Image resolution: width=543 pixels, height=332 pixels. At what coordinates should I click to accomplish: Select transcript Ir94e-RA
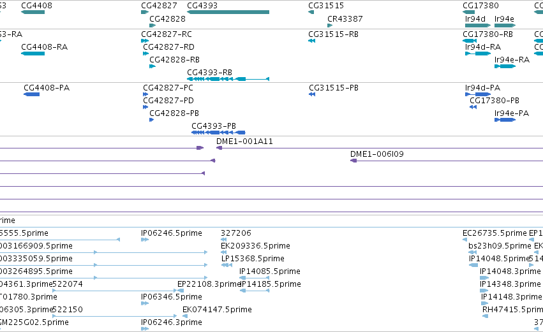click(x=512, y=60)
